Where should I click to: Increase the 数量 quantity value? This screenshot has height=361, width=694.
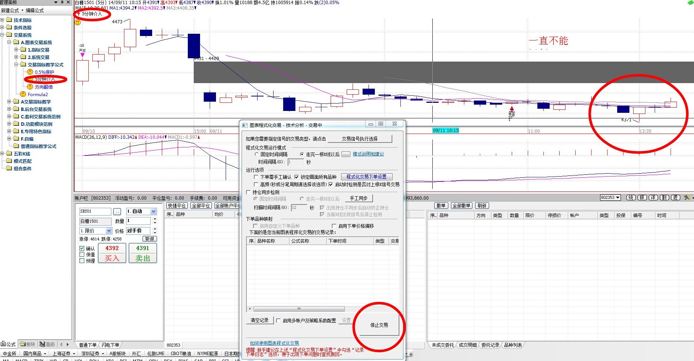click(155, 219)
